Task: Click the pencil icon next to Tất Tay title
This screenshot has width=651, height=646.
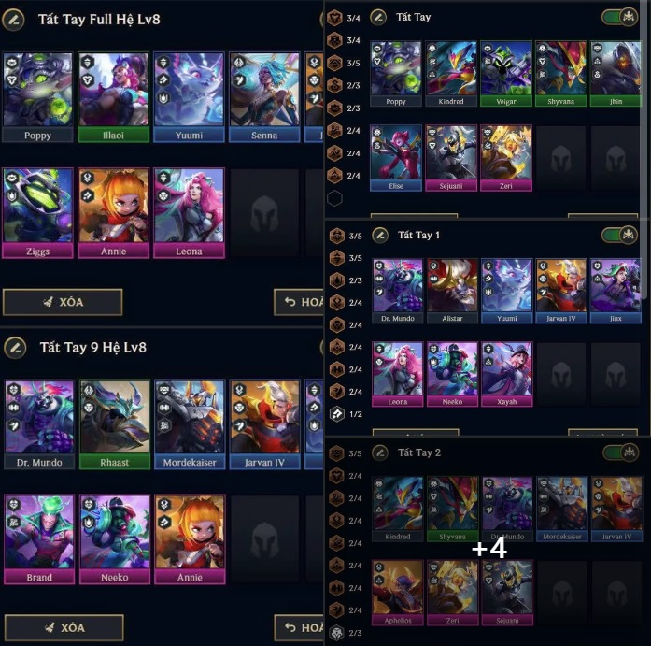Action: [x=378, y=18]
